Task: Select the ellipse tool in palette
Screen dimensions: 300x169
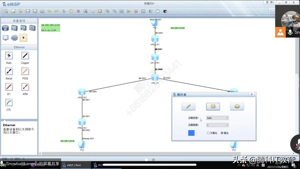Action: pyautogui.click(x=237, y=106)
